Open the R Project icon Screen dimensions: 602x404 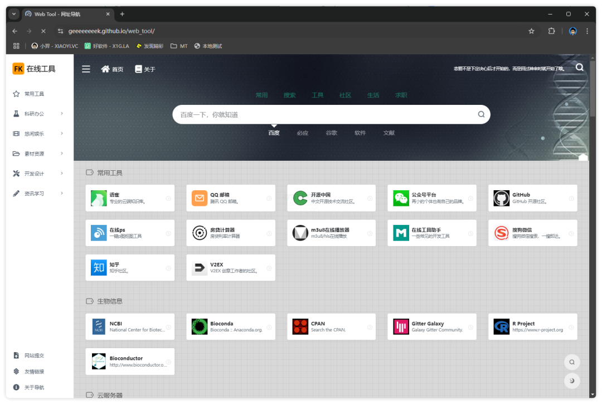pyautogui.click(x=502, y=327)
